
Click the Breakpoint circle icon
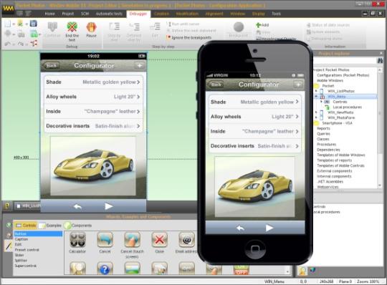point(239,27)
